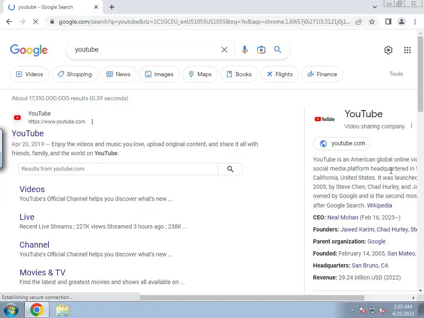Screen dimensions: 424x318
Task: Search by image with camera icon
Action: click(x=261, y=50)
